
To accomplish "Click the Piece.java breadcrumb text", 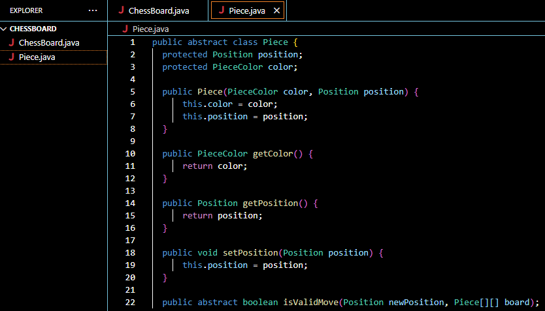I will pyautogui.click(x=149, y=29).
